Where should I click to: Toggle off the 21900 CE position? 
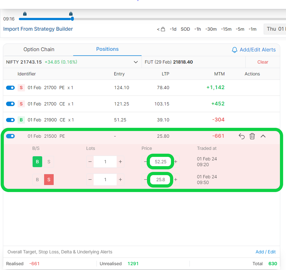click(11, 120)
